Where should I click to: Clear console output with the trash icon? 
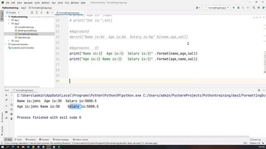coord(12,119)
